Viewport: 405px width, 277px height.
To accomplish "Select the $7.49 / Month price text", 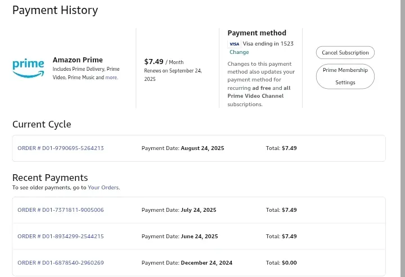I will pyautogui.click(x=164, y=62).
